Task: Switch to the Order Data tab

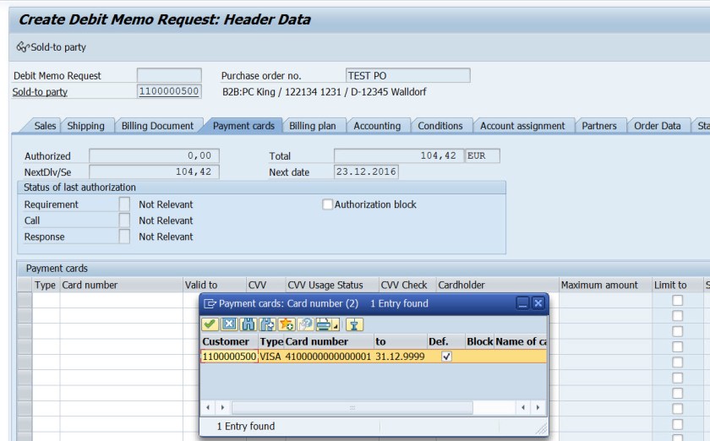Action: tap(657, 126)
